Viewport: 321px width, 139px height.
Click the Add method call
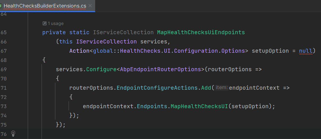(206, 88)
